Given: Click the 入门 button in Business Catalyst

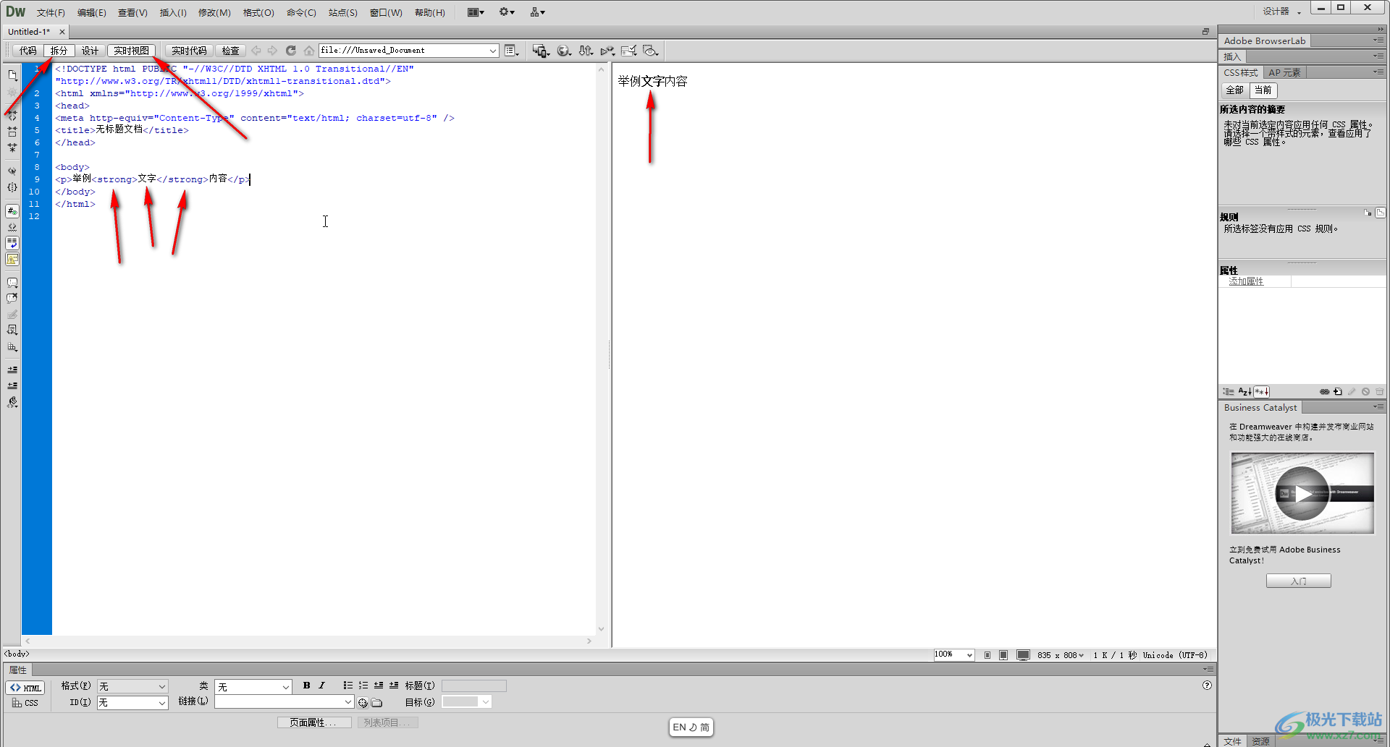Looking at the screenshot, I should 1298,581.
